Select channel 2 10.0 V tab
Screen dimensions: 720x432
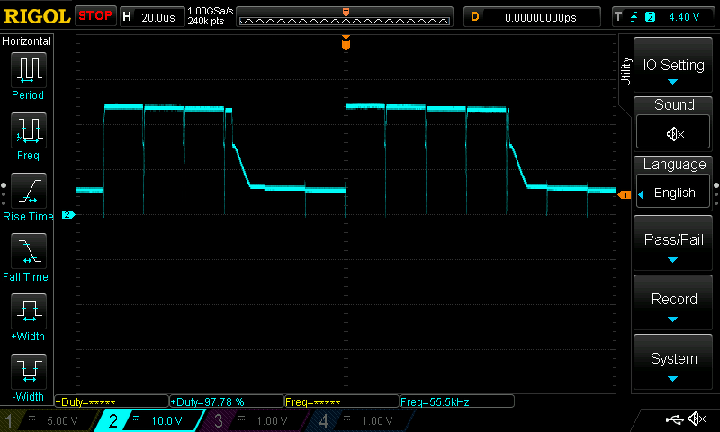151,420
